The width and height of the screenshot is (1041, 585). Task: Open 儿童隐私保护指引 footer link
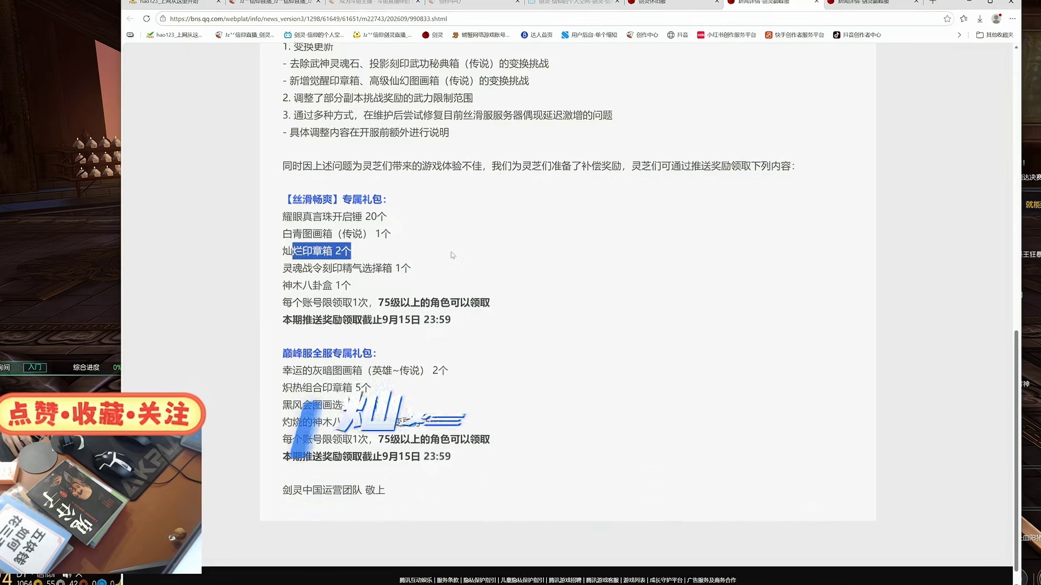pos(522,580)
